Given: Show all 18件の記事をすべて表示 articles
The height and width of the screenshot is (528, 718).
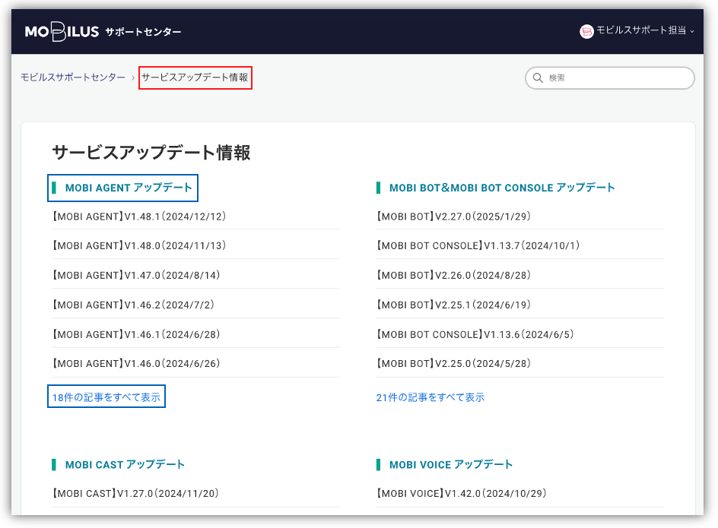Looking at the screenshot, I should coord(106,397).
